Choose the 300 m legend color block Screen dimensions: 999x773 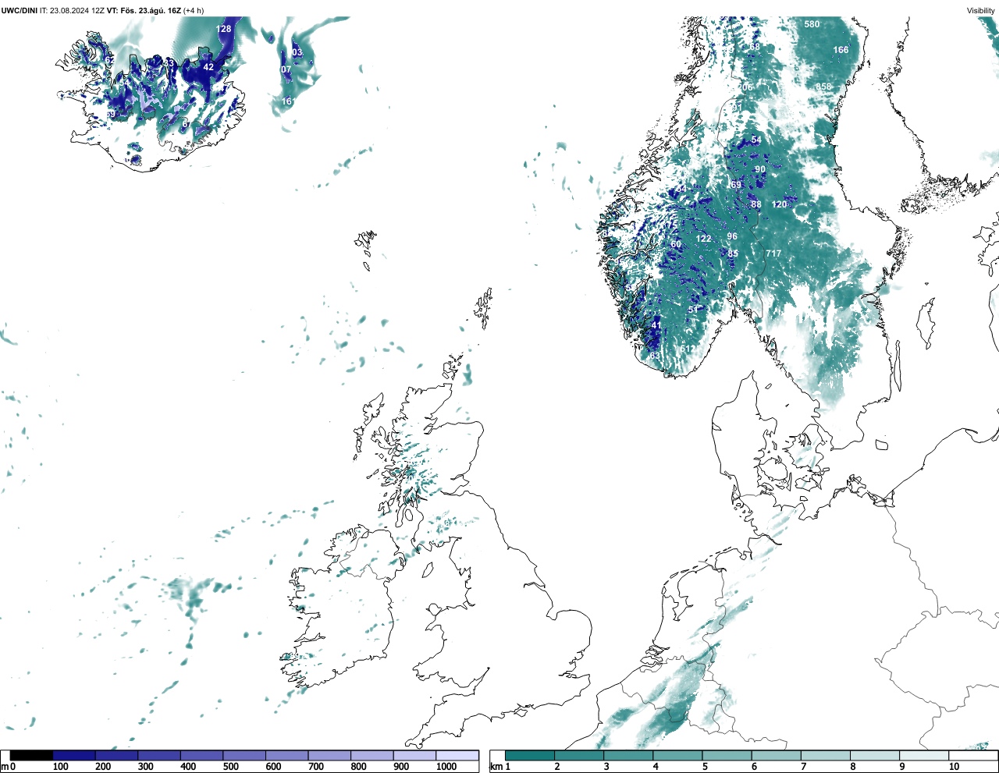159,755
